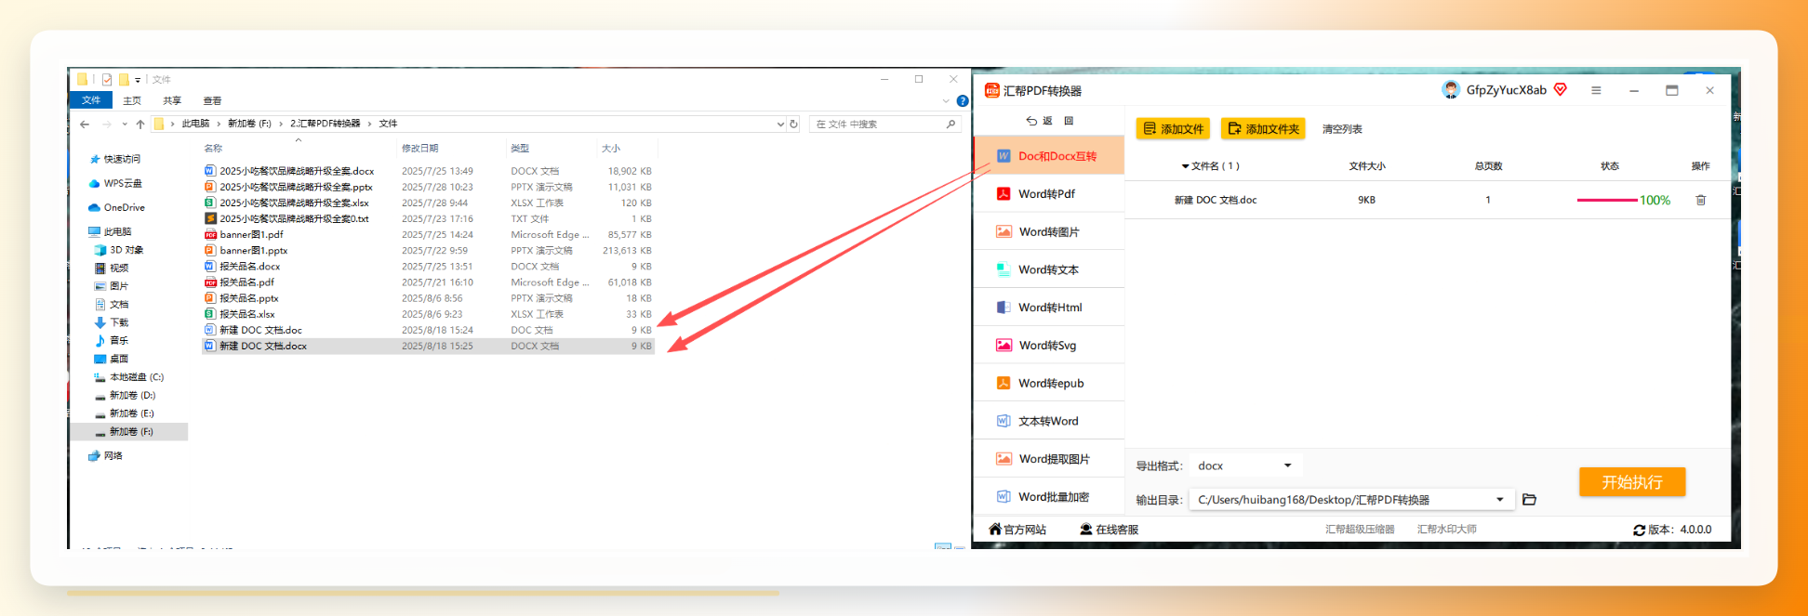The image size is (1808, 616).
Task: Select 新加卷 (D:) in the navigation pane
Action: [x=125, y=395]
